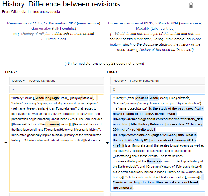View Madalibi's contribs
This screenshot has height=196, width=208.
[167, 28]
